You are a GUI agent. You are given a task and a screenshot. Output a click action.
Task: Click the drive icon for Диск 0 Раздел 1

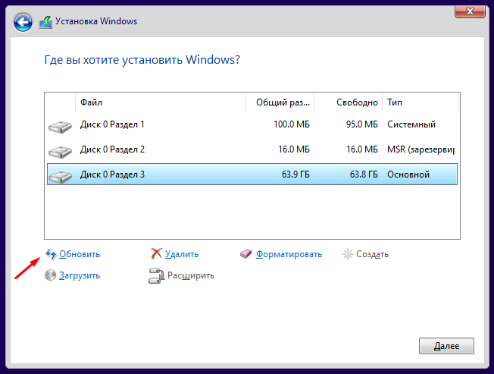(x=60, y=127)
